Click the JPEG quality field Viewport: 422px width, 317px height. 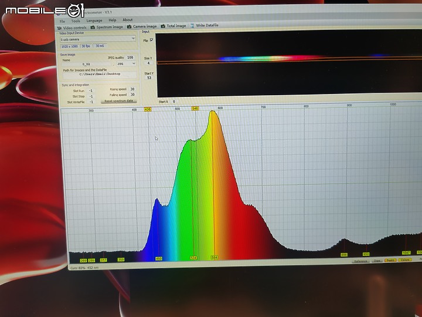click(x=130, y=58)
